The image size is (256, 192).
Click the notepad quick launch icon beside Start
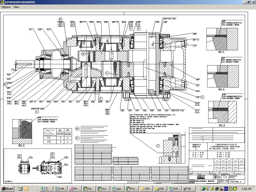point(20,189)
